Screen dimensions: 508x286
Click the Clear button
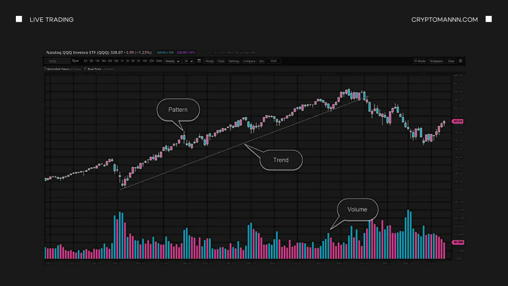click(x=450, y=61)
